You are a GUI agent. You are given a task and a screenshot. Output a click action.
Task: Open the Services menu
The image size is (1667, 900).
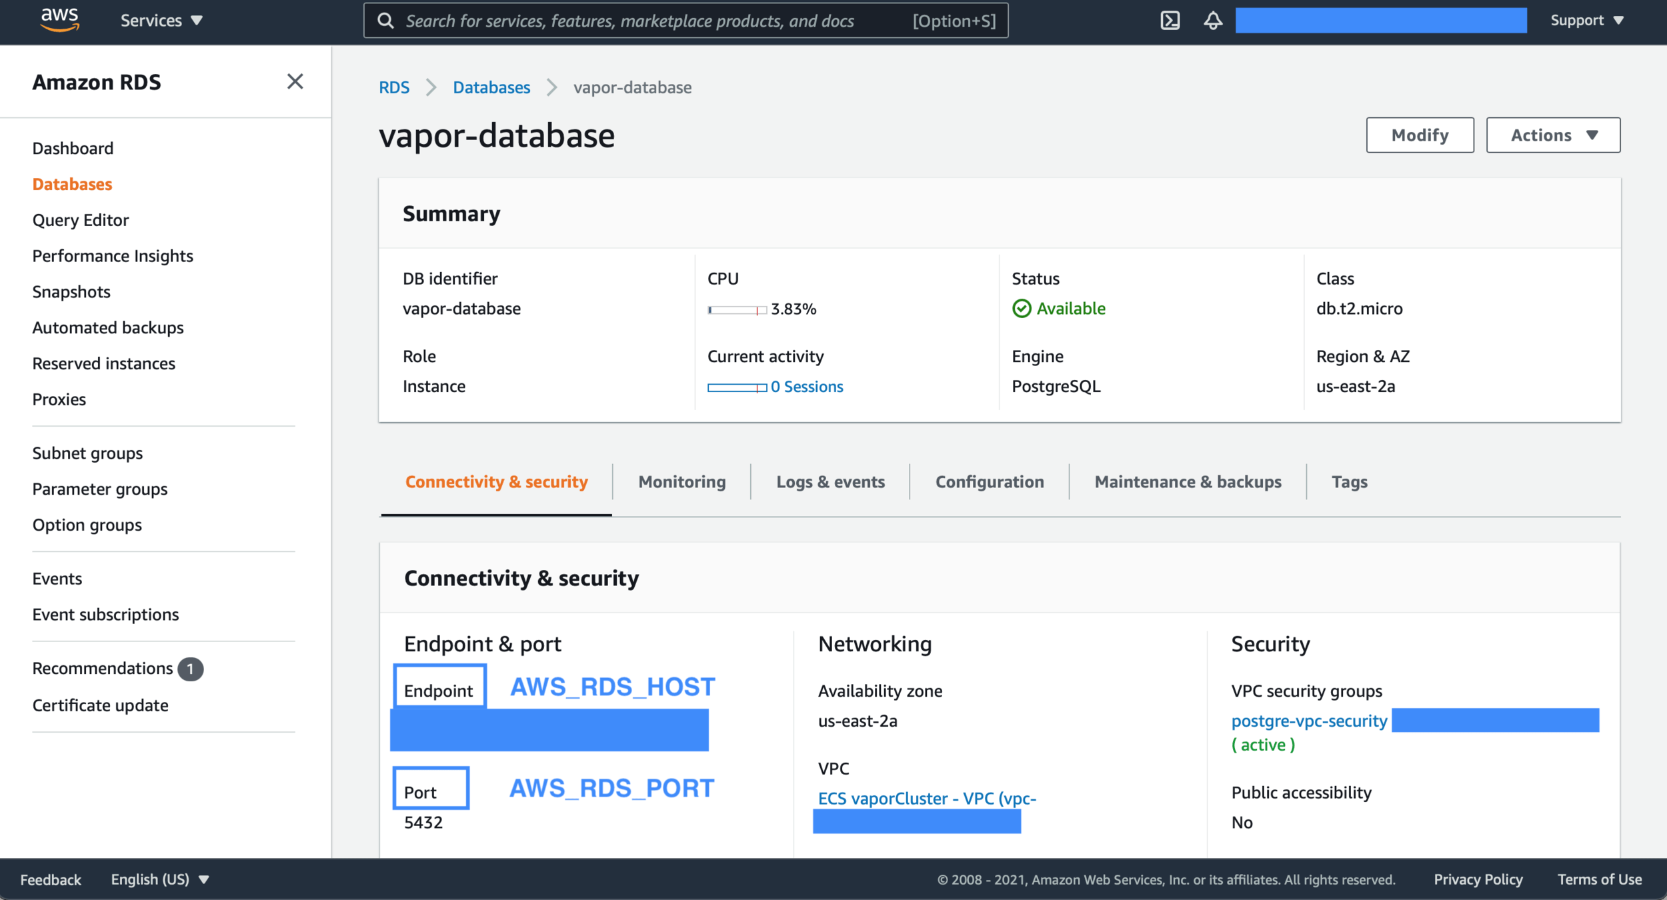pyautogui.click(x=160, y=20)
